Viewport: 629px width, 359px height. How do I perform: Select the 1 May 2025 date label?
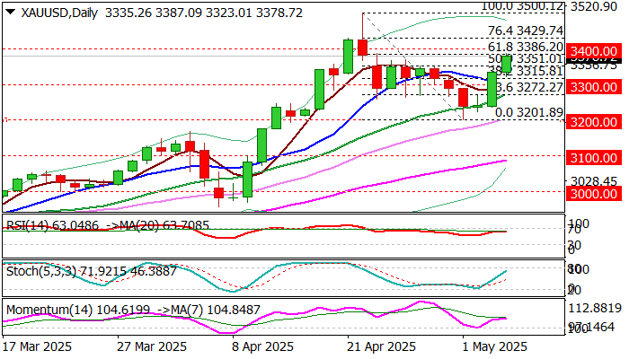pyautogui.click(x=494, y=346)
